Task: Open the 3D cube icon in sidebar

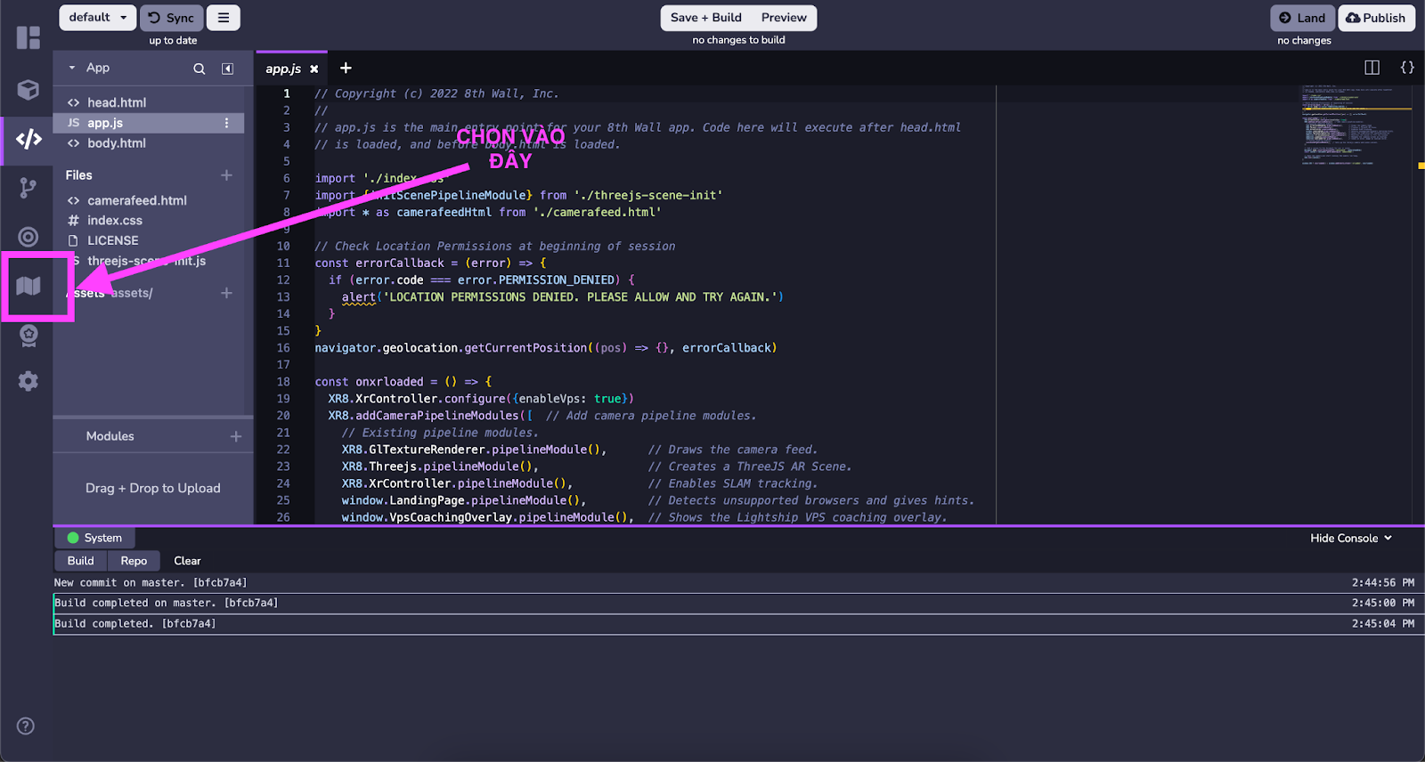Action: click(x=28, y=90)
